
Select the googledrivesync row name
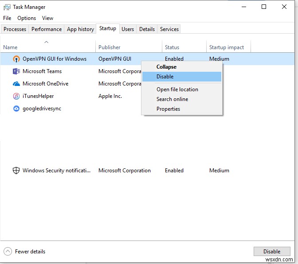[x=42, y=109]
